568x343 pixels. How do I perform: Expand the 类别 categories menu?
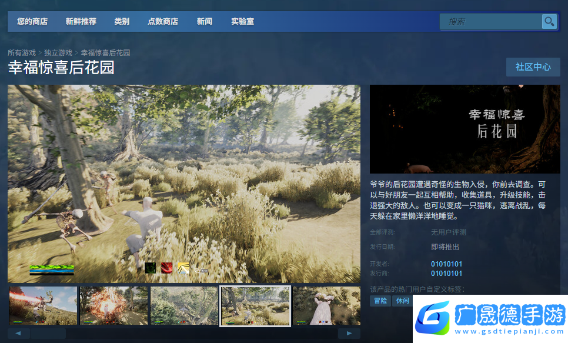coord(122,22)
